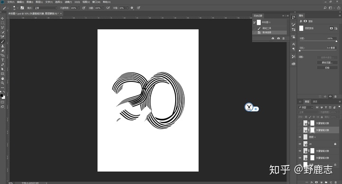Select the Zoom magnifier tool
The image size is (342, 184).
tap(3, 83)
